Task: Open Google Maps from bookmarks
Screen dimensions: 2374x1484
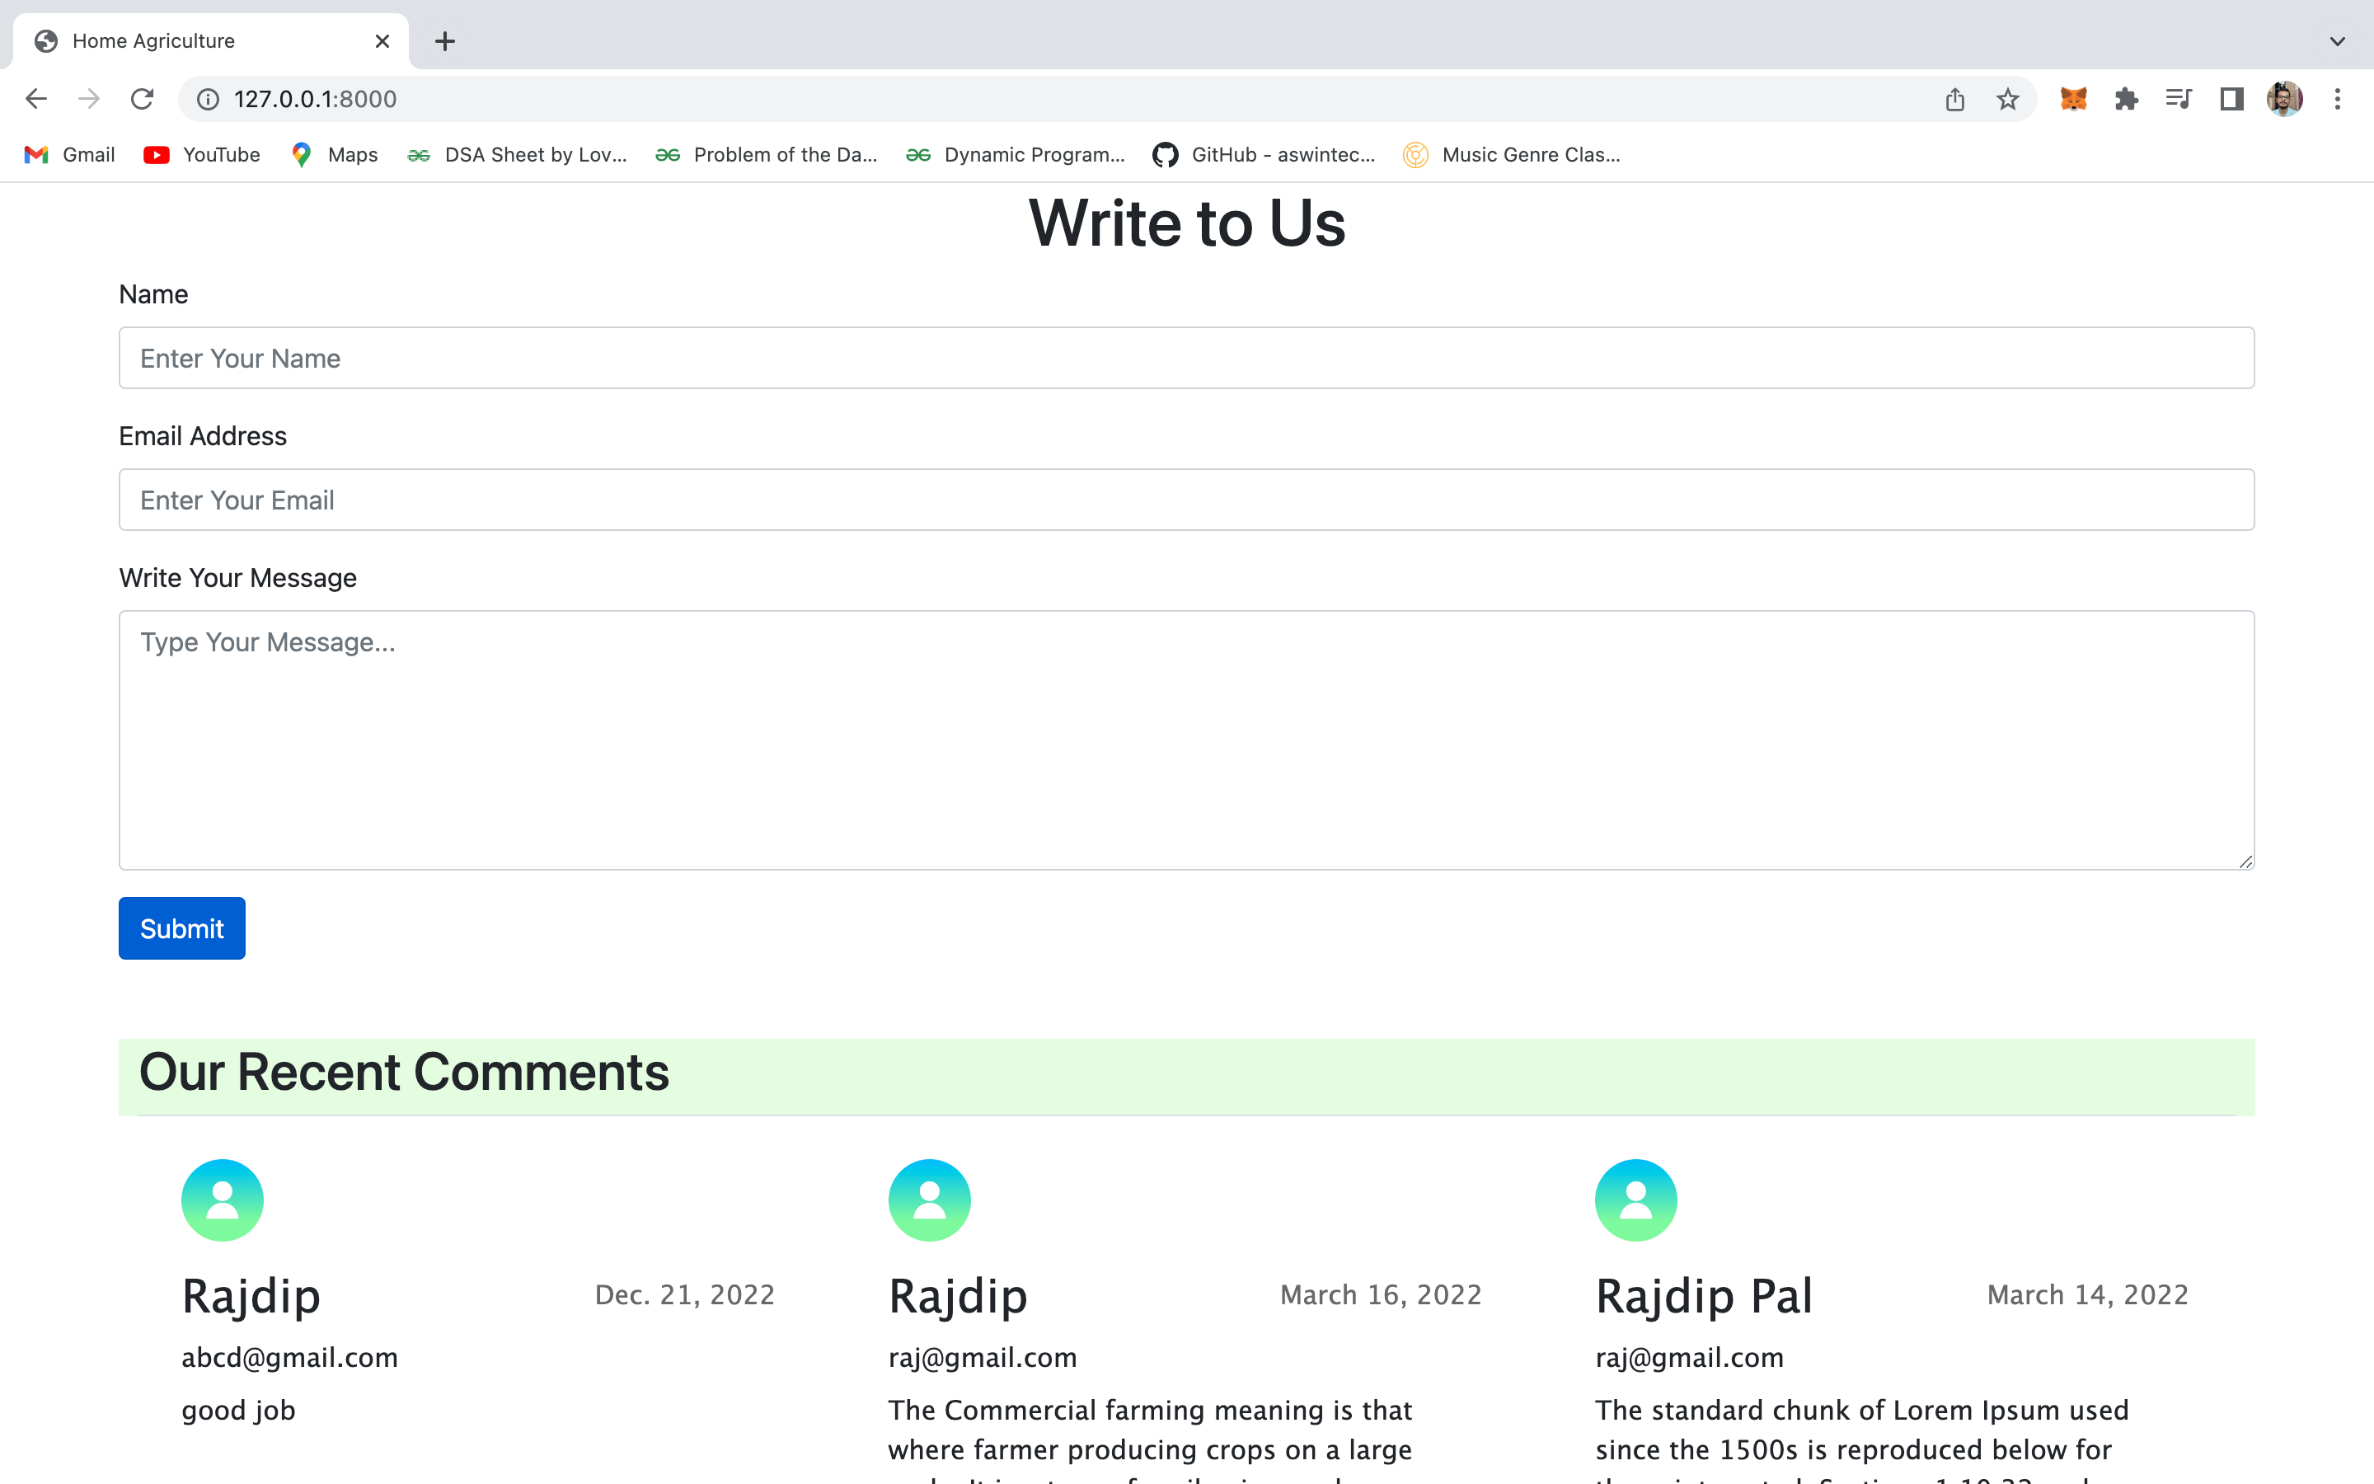Action: pos(332,154)
